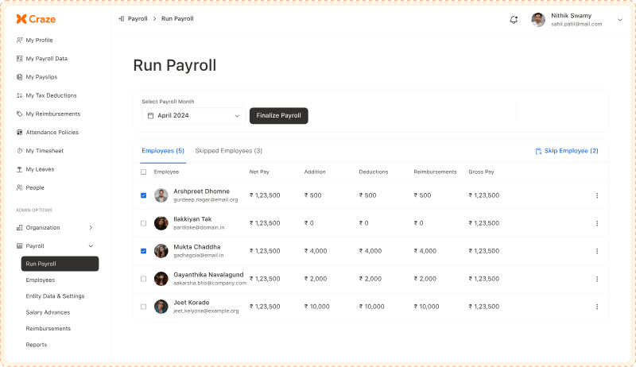Click Net Pay column header
This screenshot has height=367, width=636.
pos(259,172)
